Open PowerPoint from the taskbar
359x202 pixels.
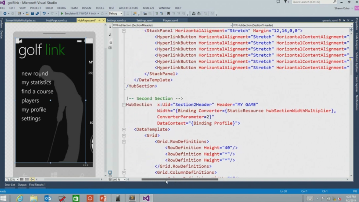[103, 198]
